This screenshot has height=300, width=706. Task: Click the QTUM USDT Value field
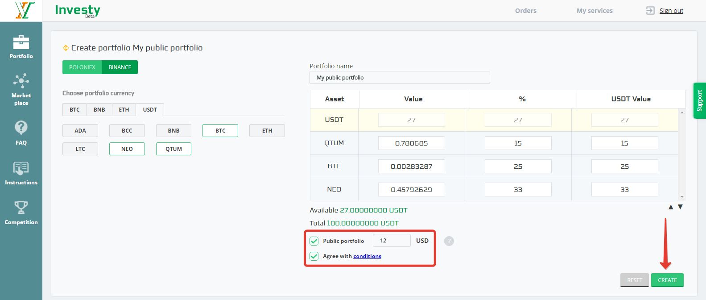click(624, 143)
